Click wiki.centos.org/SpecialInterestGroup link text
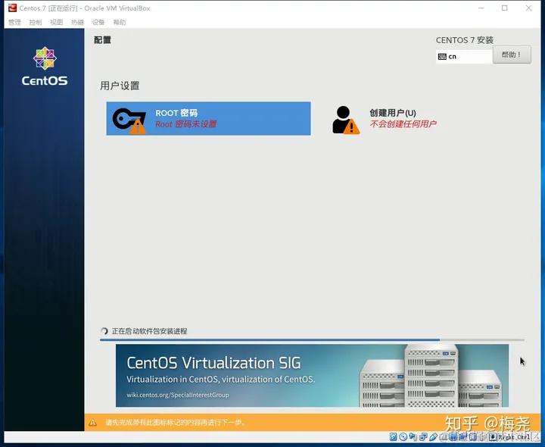The image size is (545, 447). pos(178,395)
